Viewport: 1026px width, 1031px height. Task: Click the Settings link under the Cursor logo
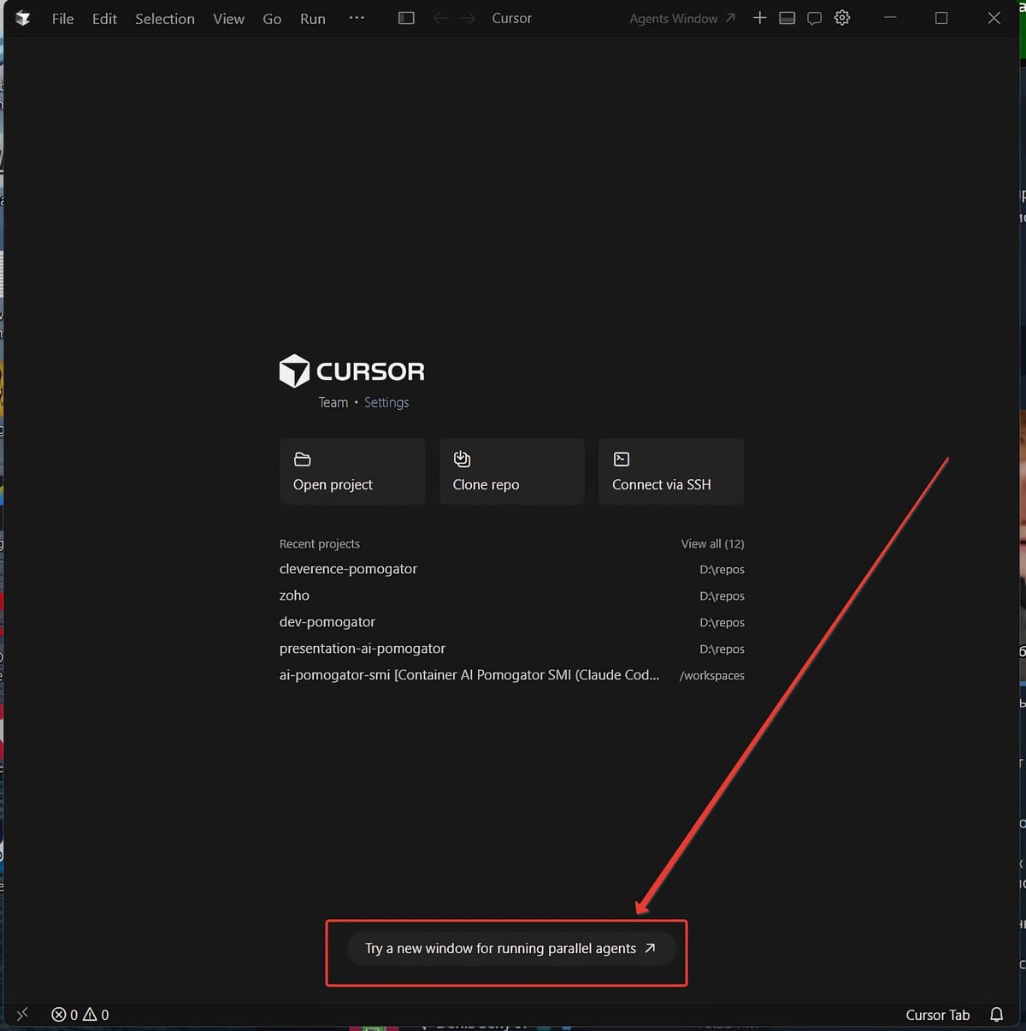pyautogui.click(x=386, y=402)
